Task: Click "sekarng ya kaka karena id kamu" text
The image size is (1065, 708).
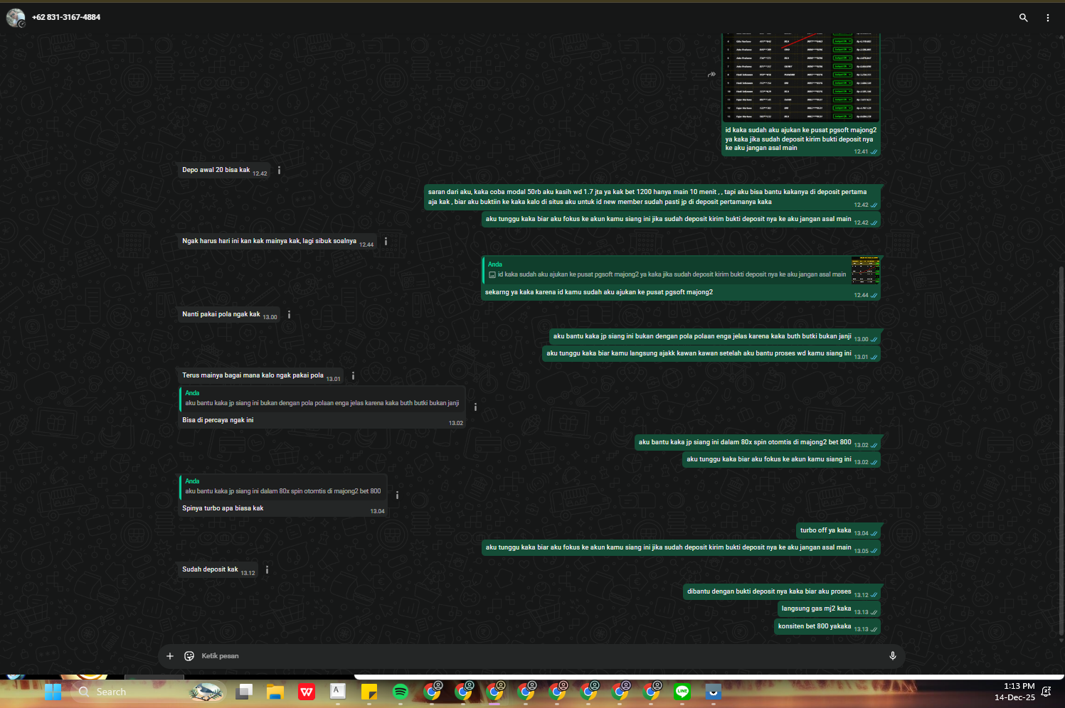Action: click(x=599, y=292)
